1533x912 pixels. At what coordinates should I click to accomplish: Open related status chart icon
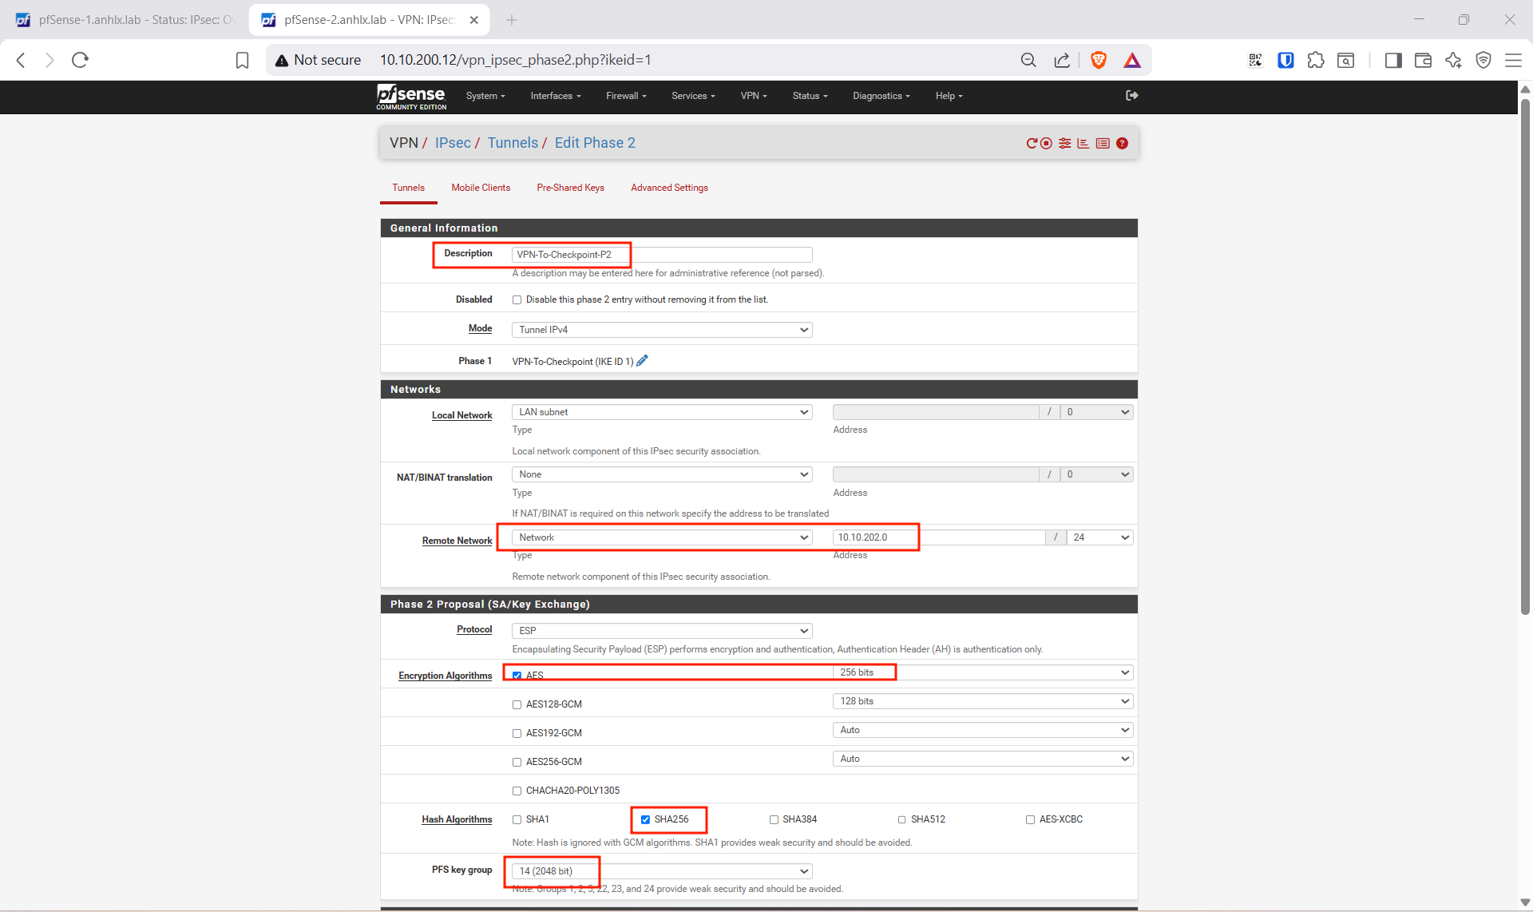tap(1083, 143)
